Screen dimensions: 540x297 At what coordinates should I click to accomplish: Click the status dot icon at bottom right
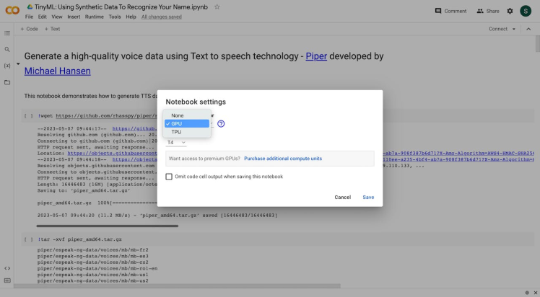pyautogui.click(x=527, y=293)
